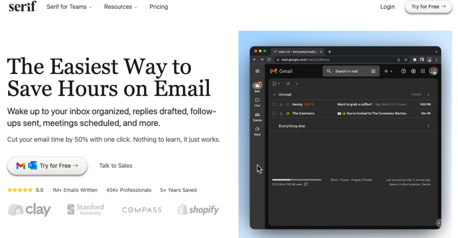
Task: Click the Gmail help question mark icon
Action: [x=403, y=71]
